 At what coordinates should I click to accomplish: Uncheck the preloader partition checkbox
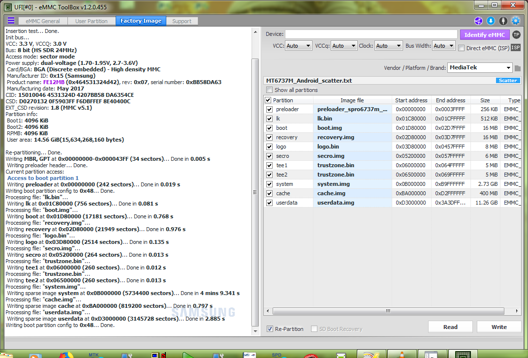pyautogui.click(x=269, y=109)
